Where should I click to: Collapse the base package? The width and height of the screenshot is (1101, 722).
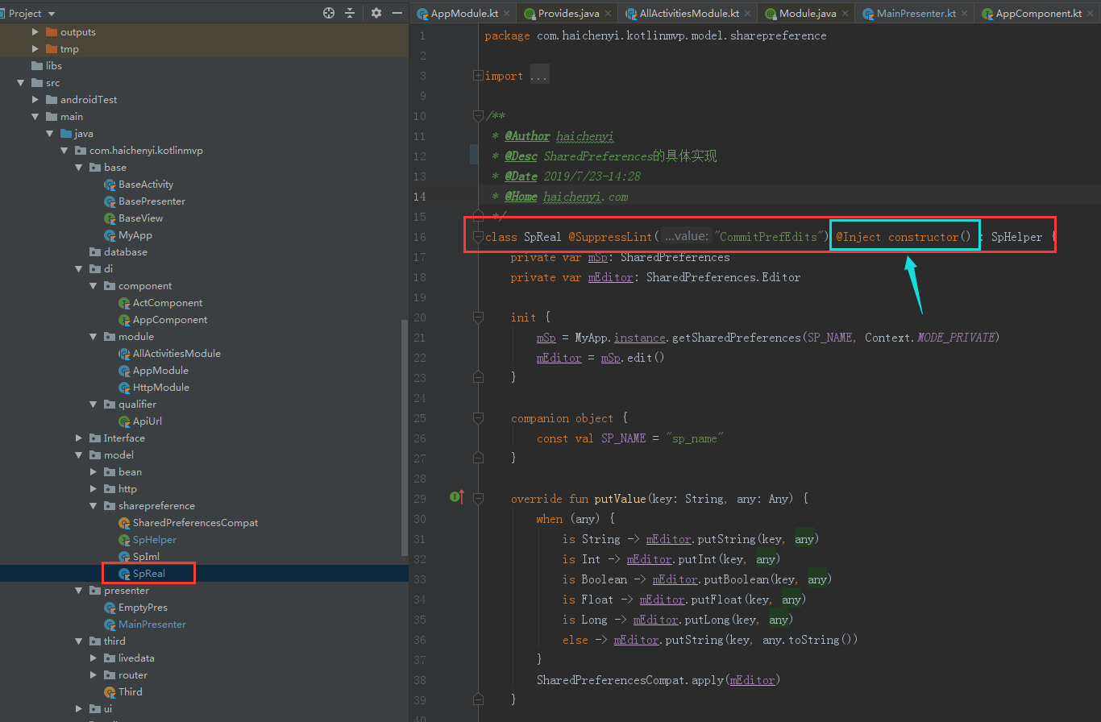tap(78, 168)
